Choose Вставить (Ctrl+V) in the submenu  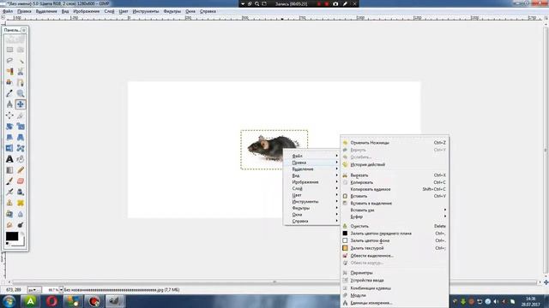(x=395, y=196)
